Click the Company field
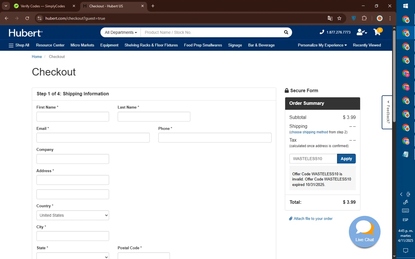The width and height of the screenshot is (415, 259). pos(73,159)
